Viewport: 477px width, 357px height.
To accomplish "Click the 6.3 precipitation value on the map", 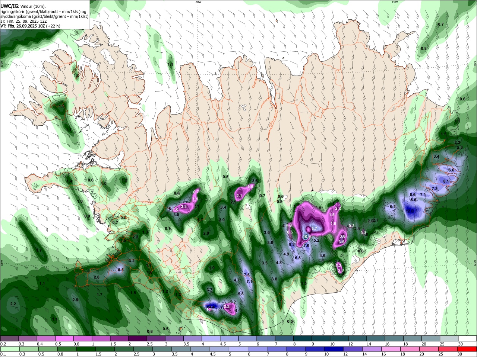I will (393, 206).
